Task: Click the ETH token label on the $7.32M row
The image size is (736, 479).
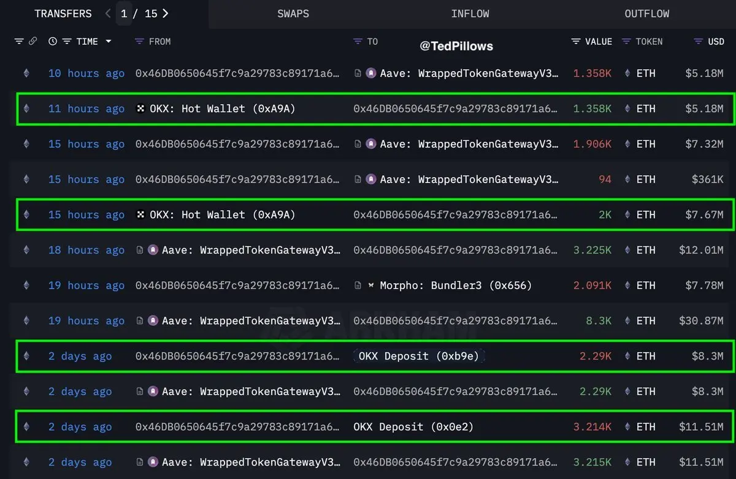Action: 646,145
